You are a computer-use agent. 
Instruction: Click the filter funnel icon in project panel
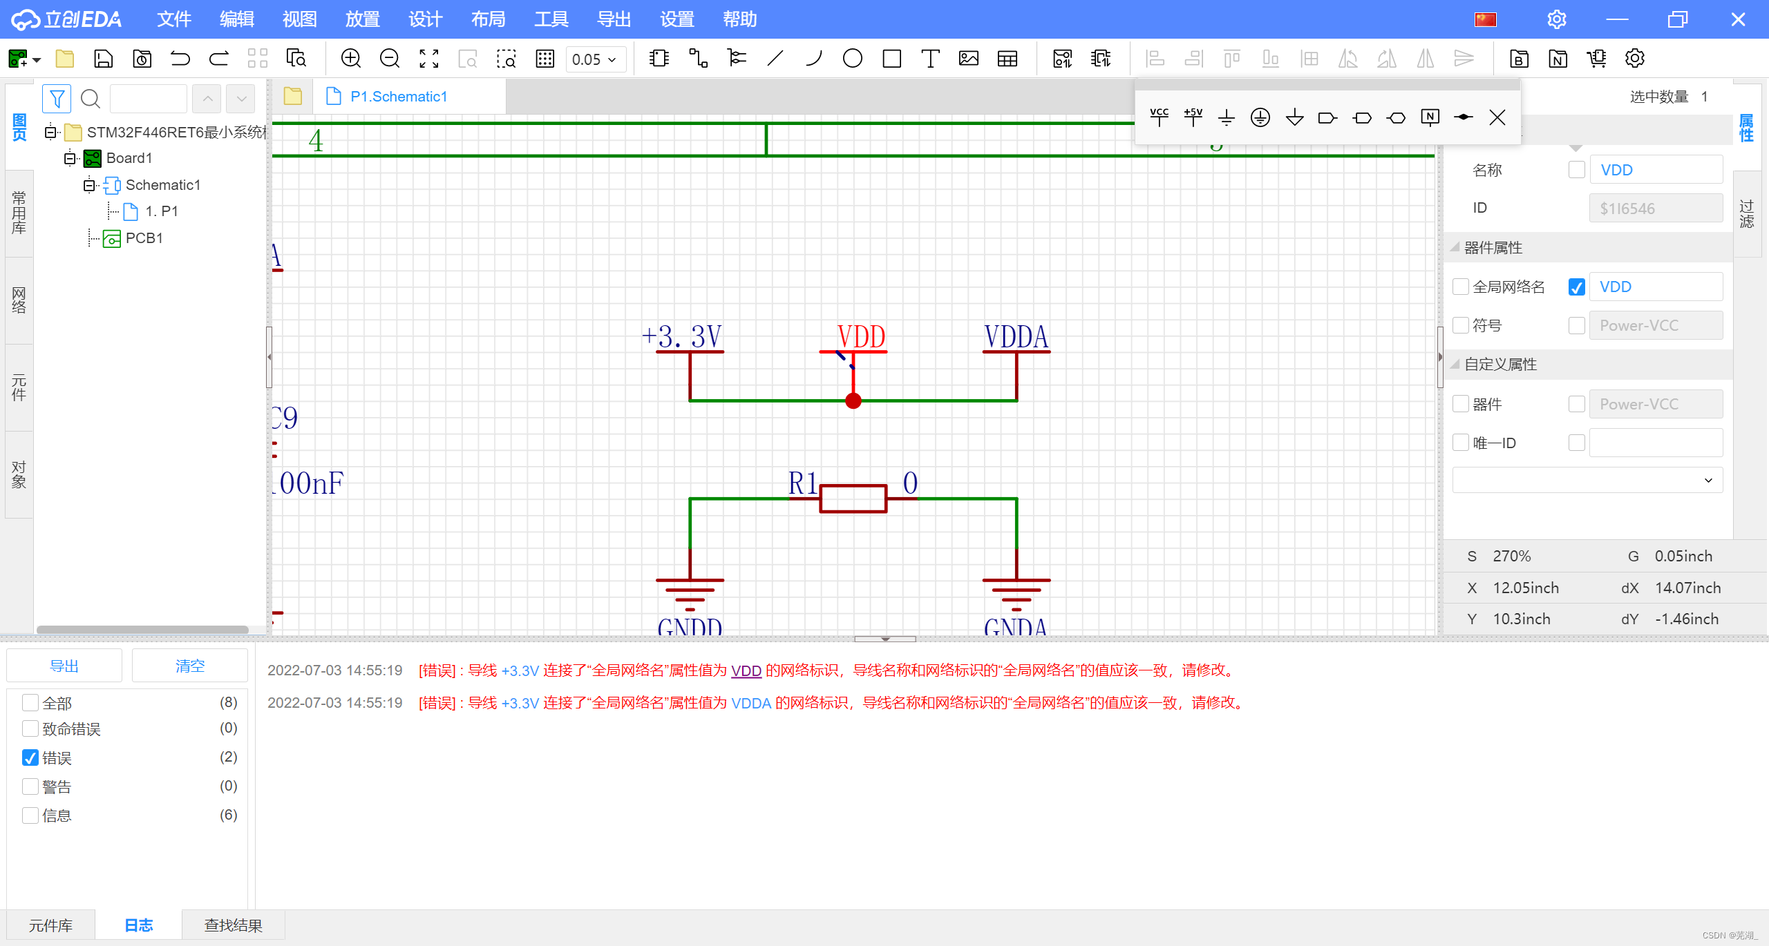coord(57,99)
